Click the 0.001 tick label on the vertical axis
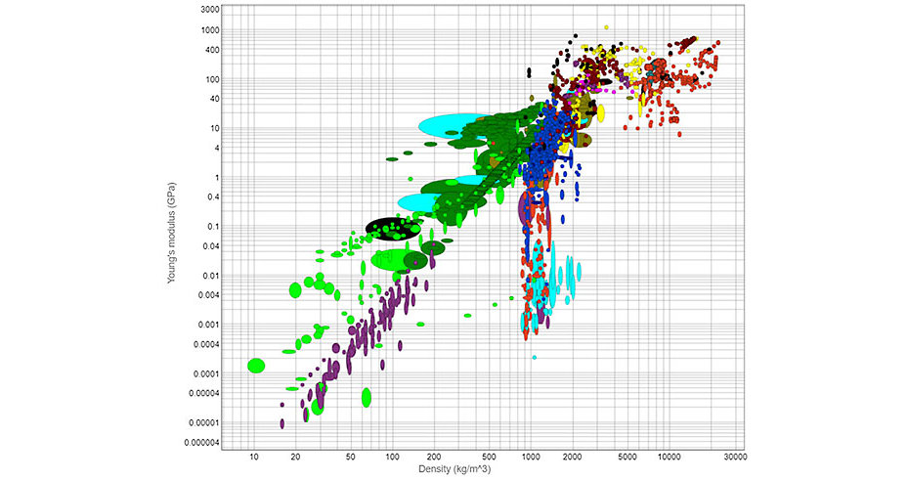This screenshot has width=909, height=480. [x=210, y=325]
